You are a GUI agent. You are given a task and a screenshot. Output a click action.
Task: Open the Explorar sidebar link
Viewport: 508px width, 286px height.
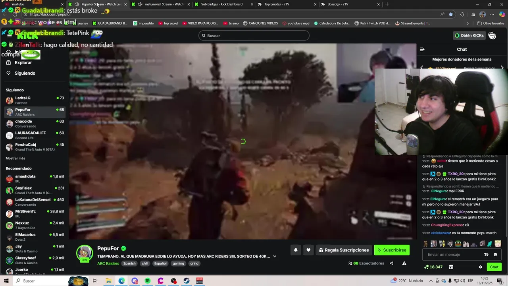[x=23, y=63]
